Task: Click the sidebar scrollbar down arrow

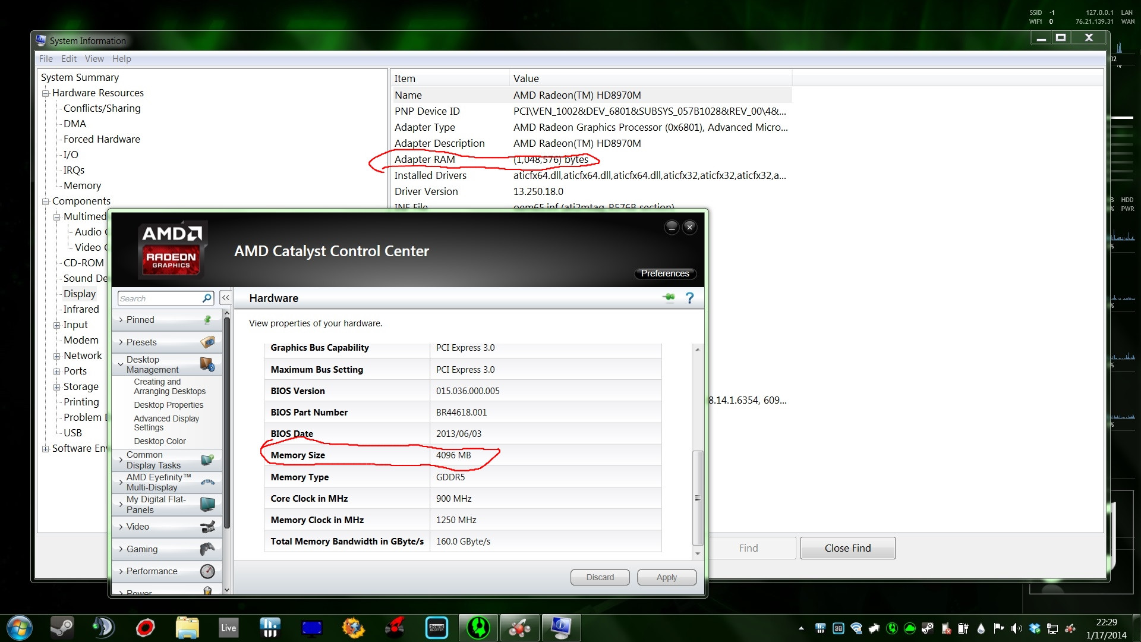Action: pos(226,590)
